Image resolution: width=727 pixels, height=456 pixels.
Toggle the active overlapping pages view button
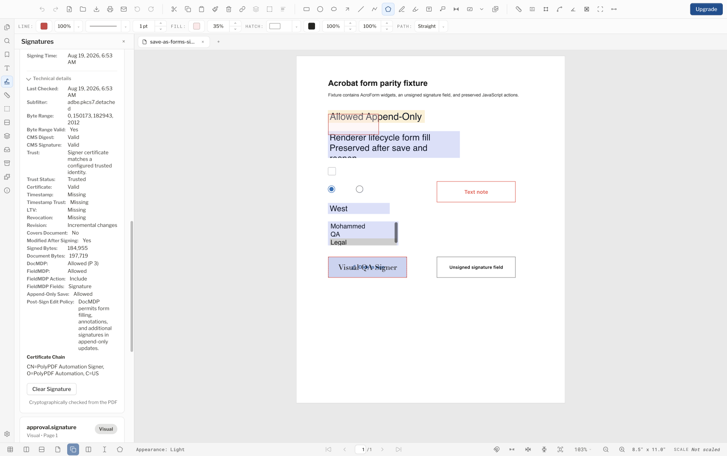point(73,449)
